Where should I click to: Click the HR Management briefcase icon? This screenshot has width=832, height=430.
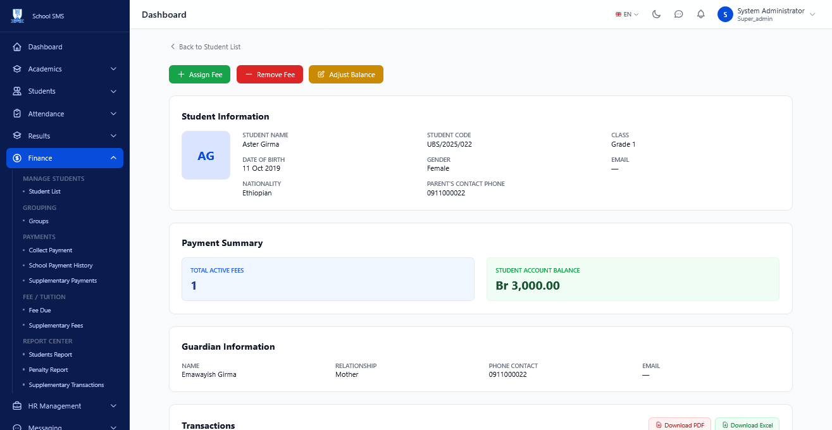[17, 406]
